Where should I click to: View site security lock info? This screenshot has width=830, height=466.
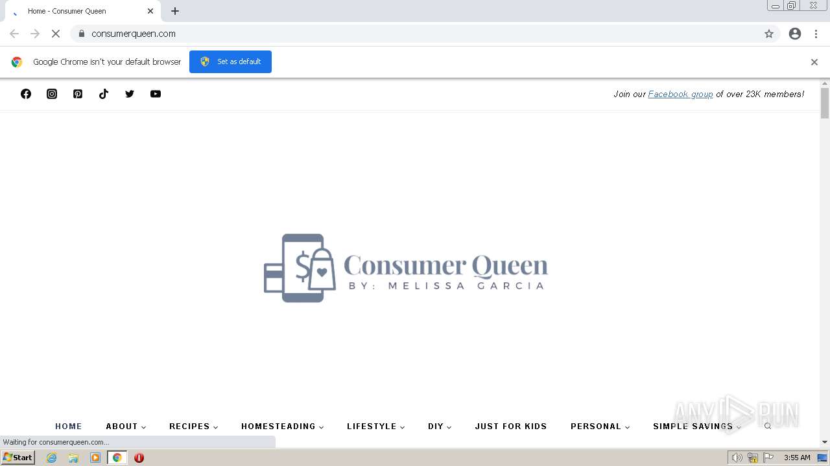click(82, 34)
